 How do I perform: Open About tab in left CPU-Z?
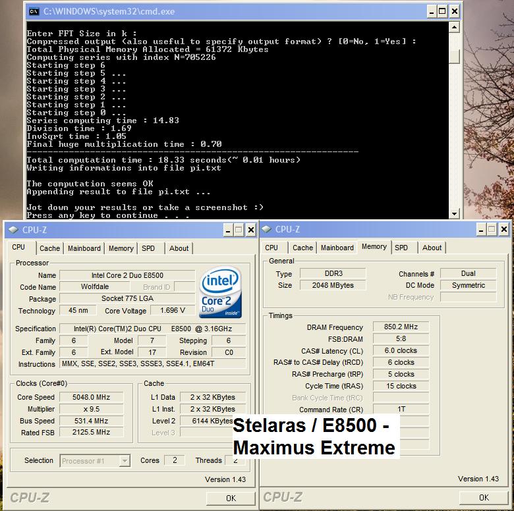(x=179, y=248)
